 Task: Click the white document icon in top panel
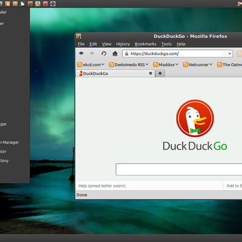tap(22, 4)
